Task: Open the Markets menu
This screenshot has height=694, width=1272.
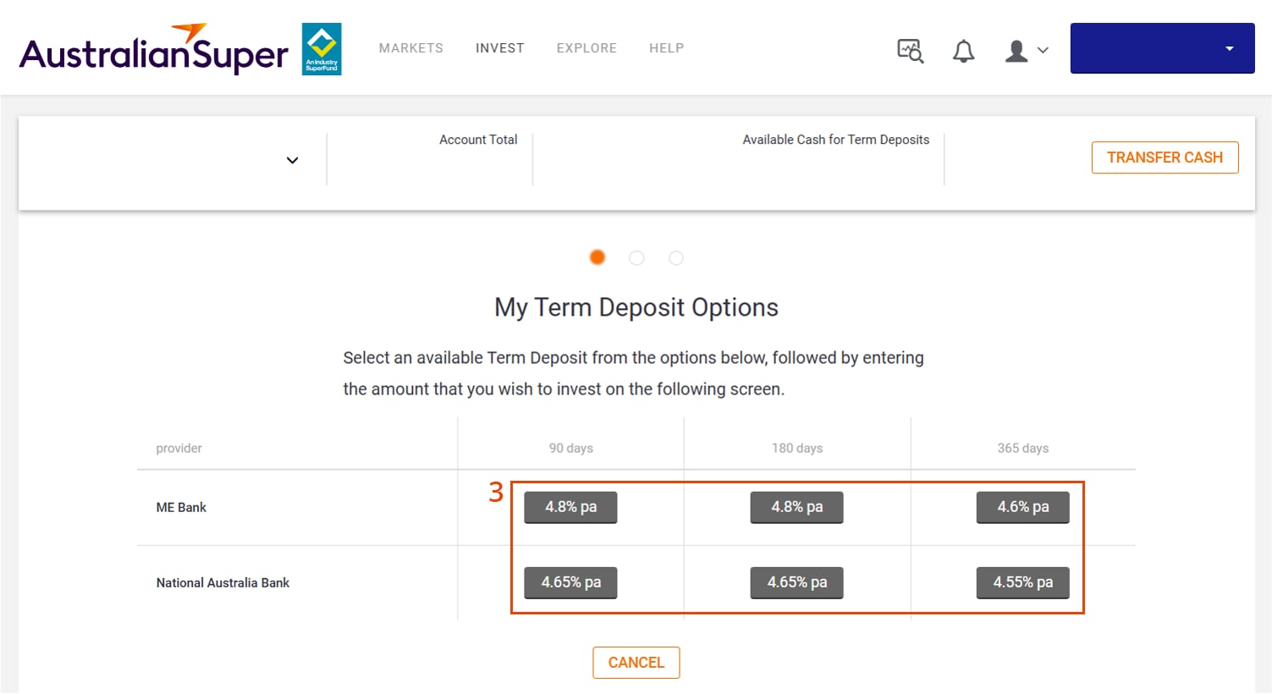Action: coord(410,48)
